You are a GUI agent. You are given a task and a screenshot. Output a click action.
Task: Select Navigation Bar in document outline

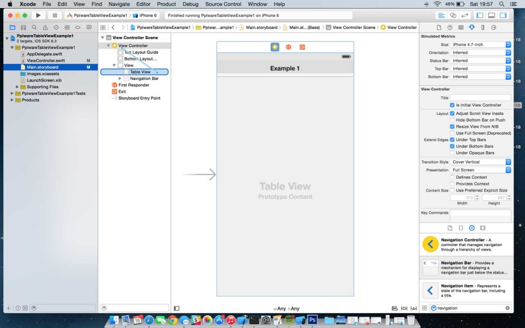click(144, 78)
